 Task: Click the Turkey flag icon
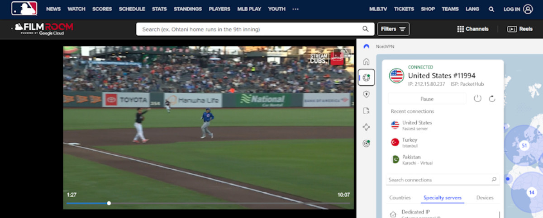[395, 142]
